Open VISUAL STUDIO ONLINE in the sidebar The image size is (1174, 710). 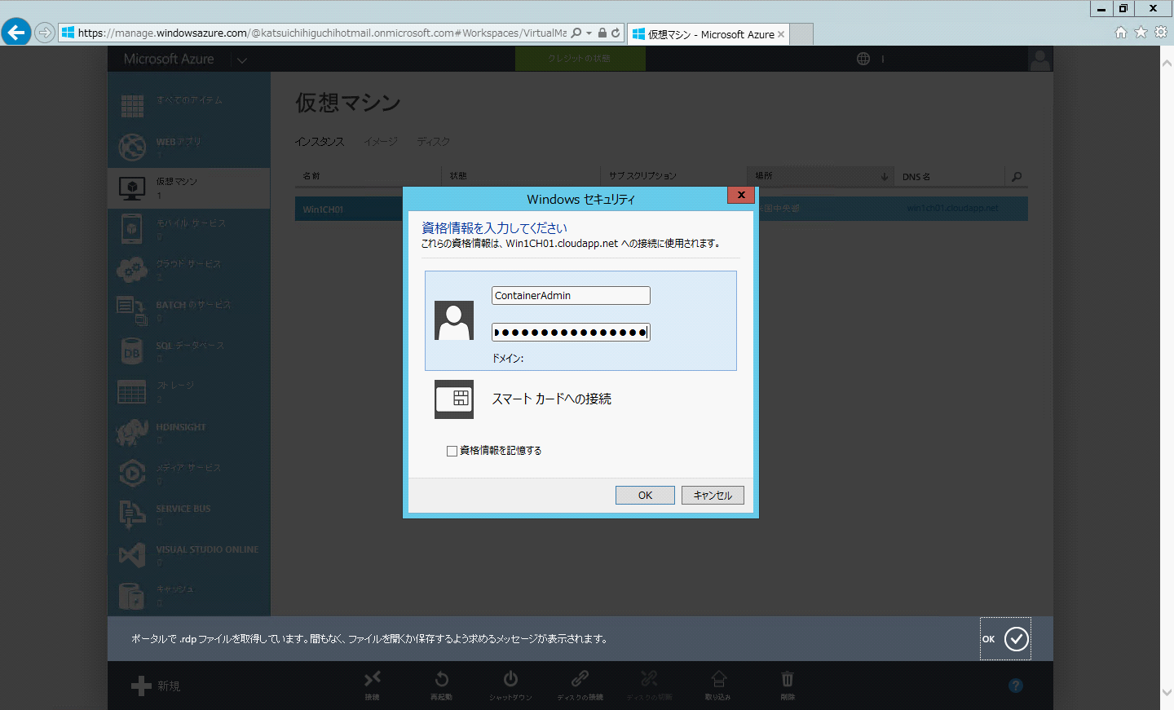[189, 555]
